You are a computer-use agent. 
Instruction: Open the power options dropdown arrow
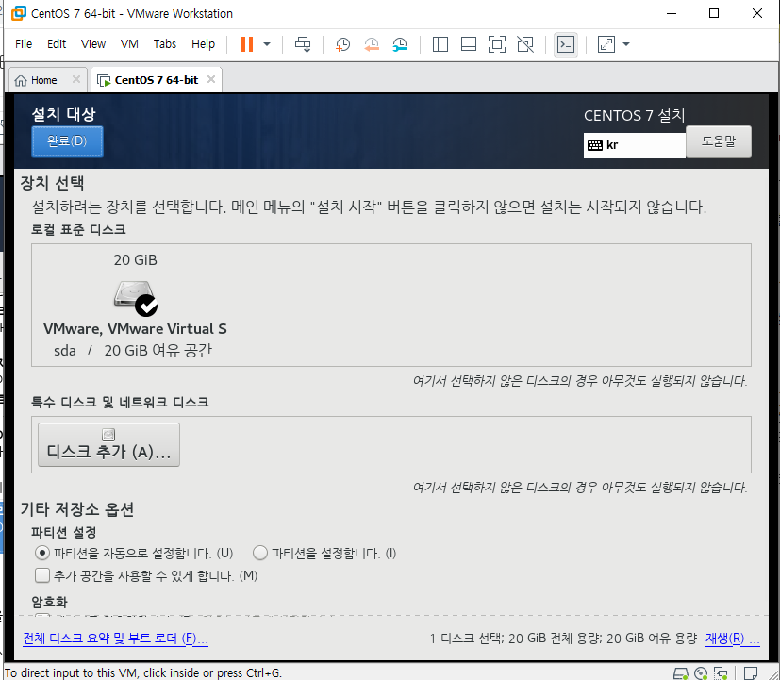(267, 44)
